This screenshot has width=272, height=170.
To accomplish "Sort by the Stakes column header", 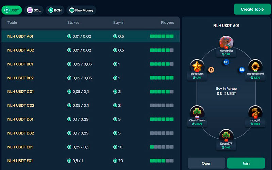I will pyautogui.click(x=73, y=23).
